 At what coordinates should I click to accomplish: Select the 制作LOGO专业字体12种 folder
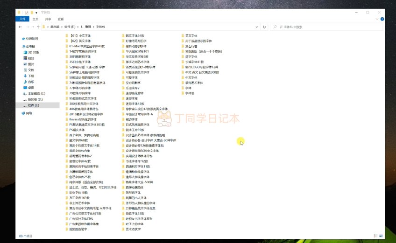click(x=200, y=67)
